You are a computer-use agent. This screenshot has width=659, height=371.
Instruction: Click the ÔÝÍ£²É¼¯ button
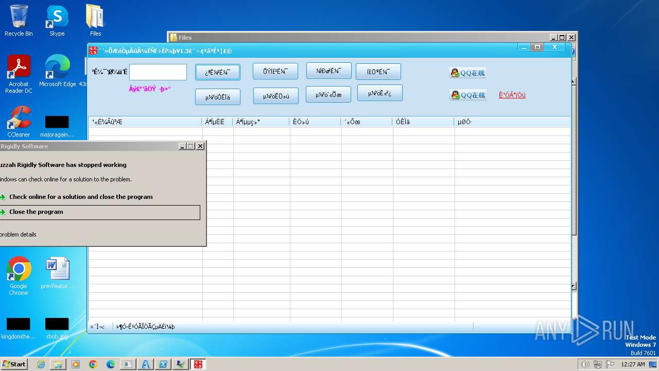tap(275, 71)
